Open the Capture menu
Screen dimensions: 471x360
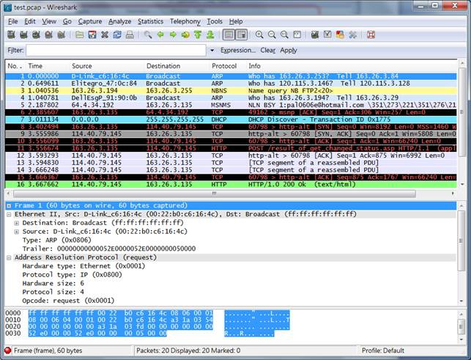click(x=90, y=22)
